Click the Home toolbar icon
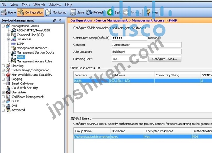This screenshot has height=153, width=212. [x=4, y=12]
